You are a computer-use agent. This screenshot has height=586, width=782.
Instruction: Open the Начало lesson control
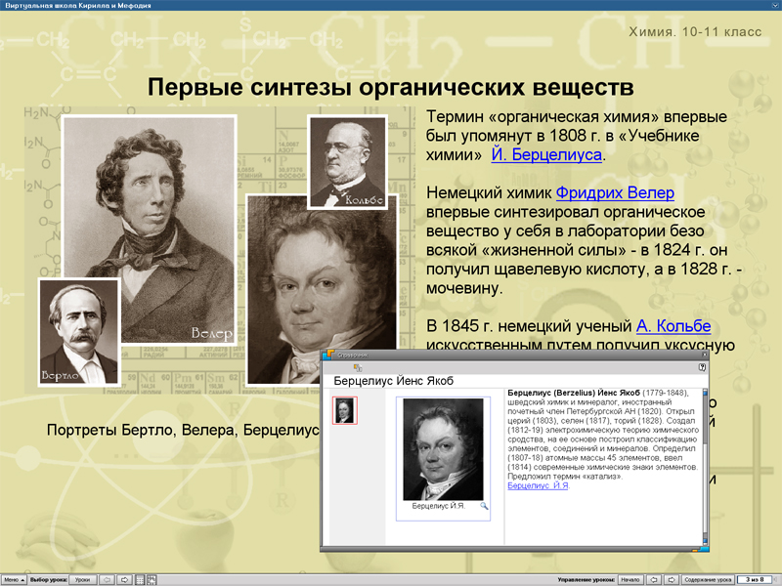coord(631,578)
